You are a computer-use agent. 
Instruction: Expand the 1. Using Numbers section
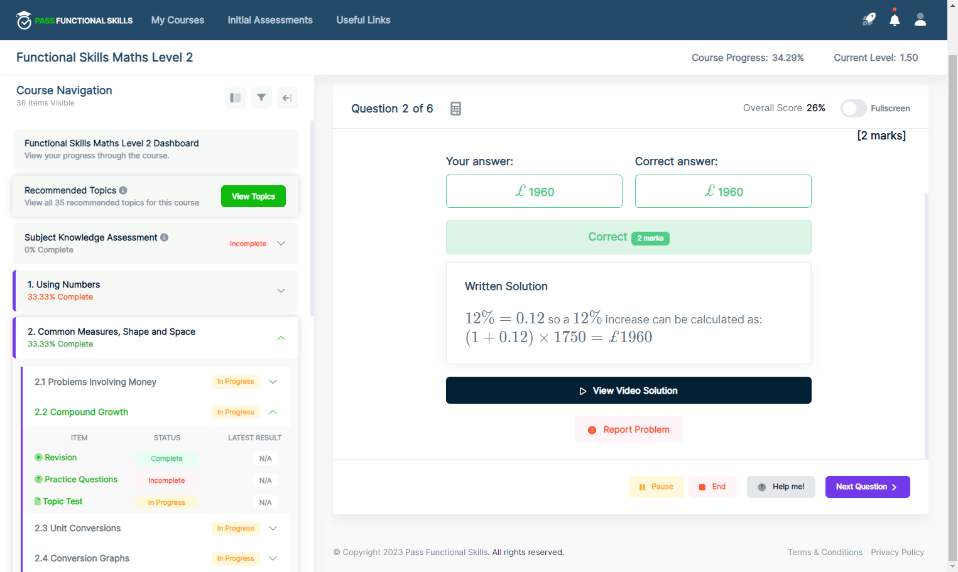pos(281,291)
